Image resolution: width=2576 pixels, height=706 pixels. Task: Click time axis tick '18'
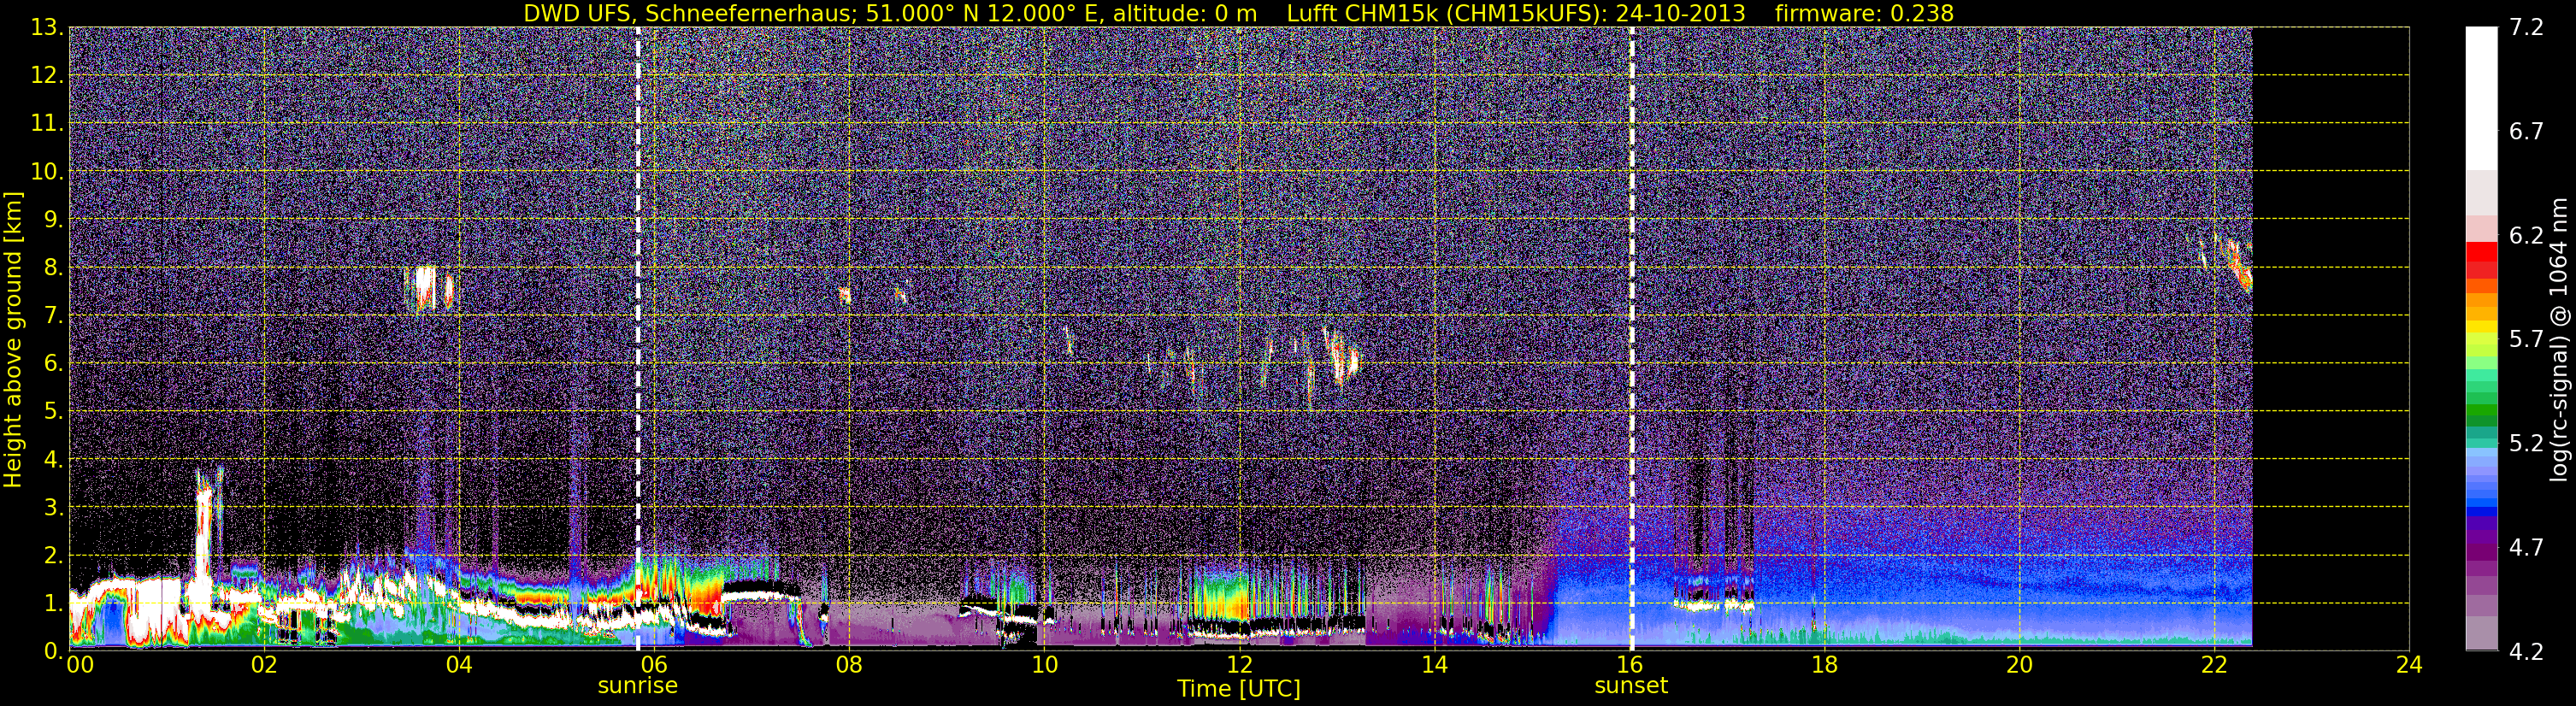(x=1825, y=665)
